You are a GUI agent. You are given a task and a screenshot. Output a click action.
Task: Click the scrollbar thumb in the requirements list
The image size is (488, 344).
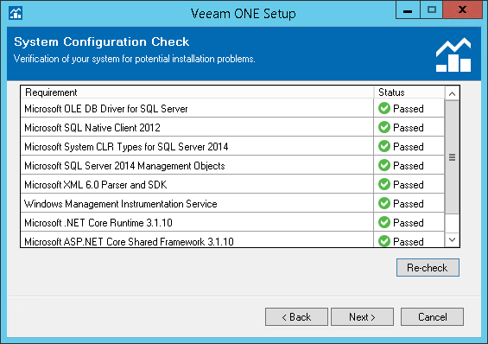tap(453, 157)
